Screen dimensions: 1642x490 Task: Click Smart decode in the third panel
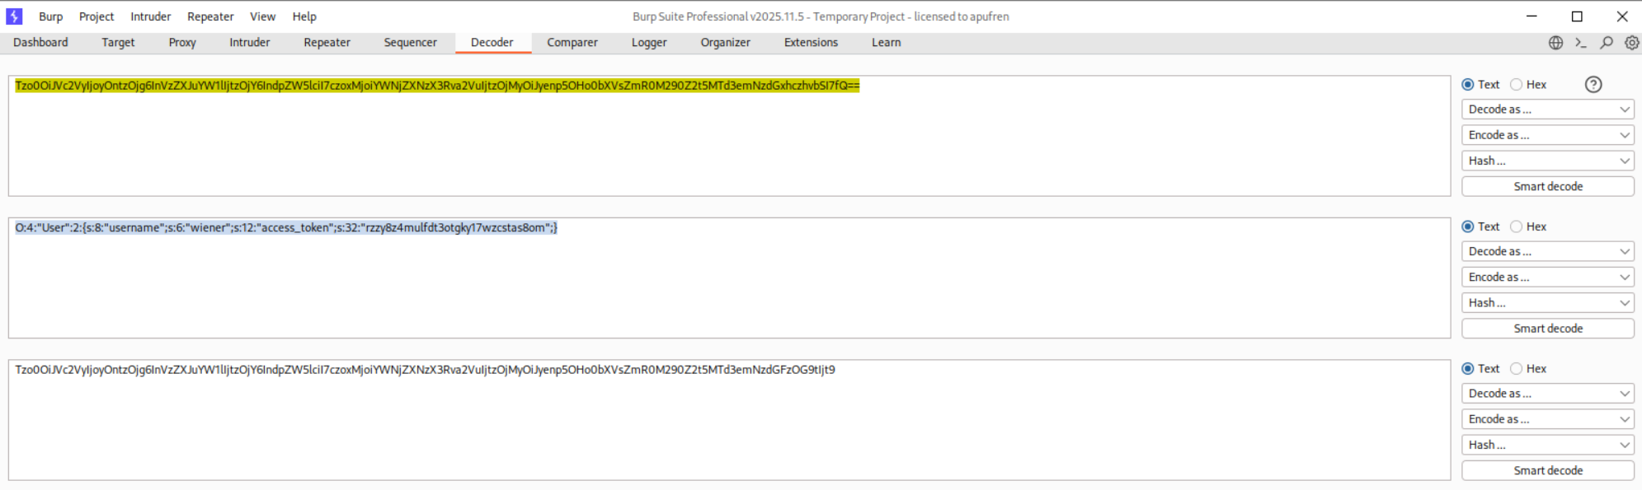point(1547,470)
